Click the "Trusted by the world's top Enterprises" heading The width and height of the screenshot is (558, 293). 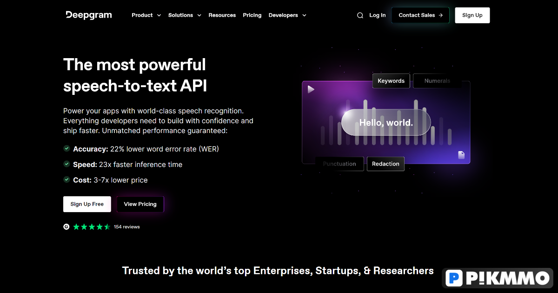pos(278,271)
